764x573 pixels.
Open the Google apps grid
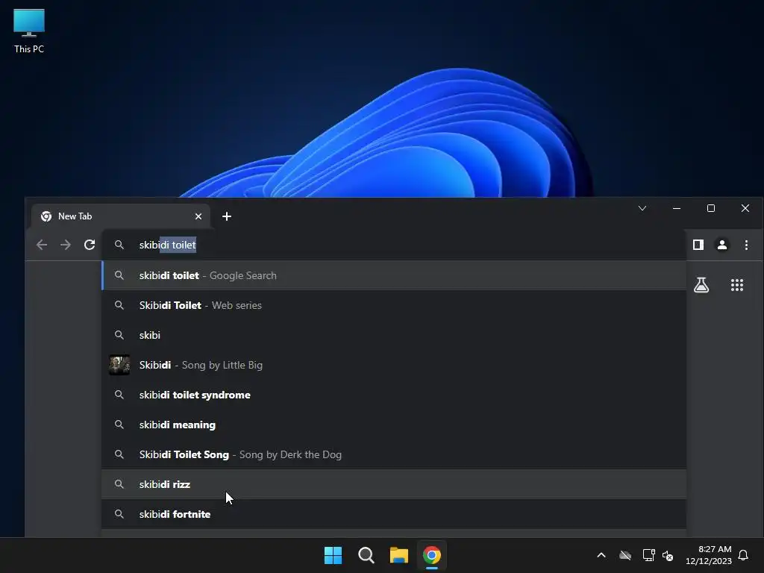(x=736, y=285)
